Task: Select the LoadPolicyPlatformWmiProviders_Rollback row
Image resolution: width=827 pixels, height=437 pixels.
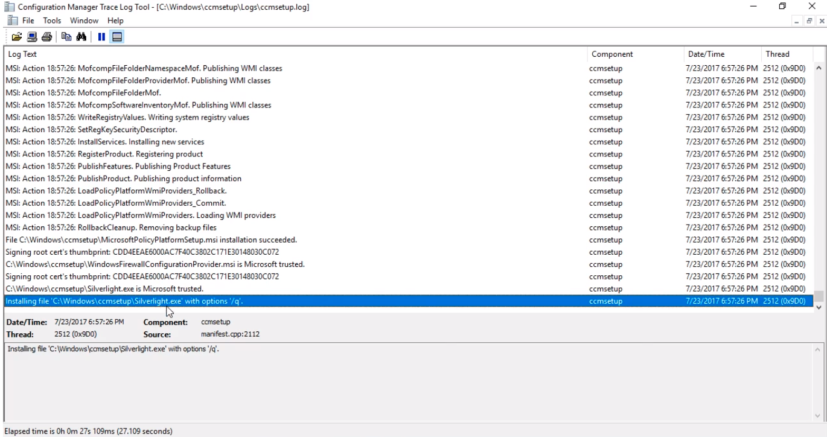Action: [409, 191]
